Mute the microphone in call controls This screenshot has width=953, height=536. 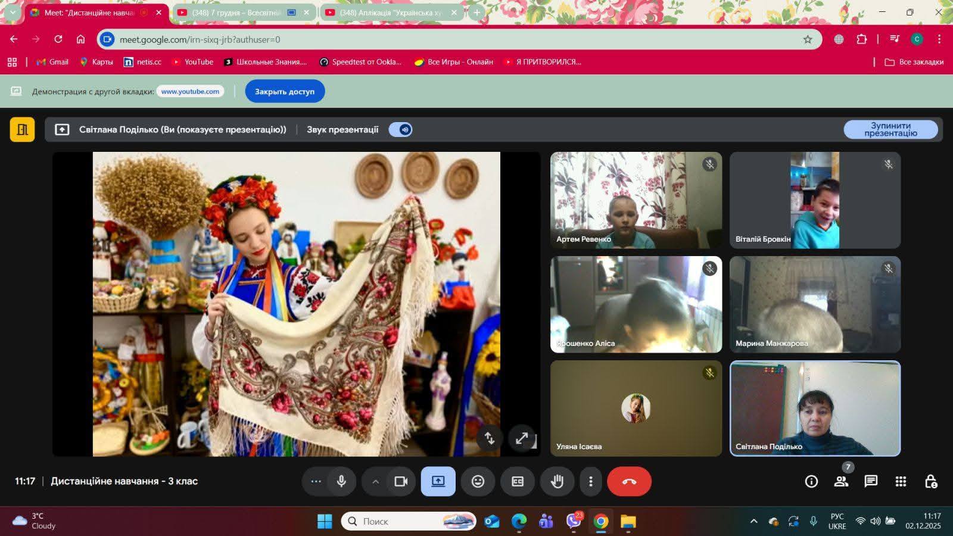point(341,481)
